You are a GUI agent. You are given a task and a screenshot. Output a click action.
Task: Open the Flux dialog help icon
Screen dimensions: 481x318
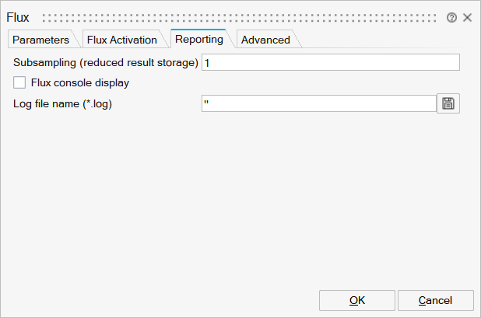click(451, 17)
